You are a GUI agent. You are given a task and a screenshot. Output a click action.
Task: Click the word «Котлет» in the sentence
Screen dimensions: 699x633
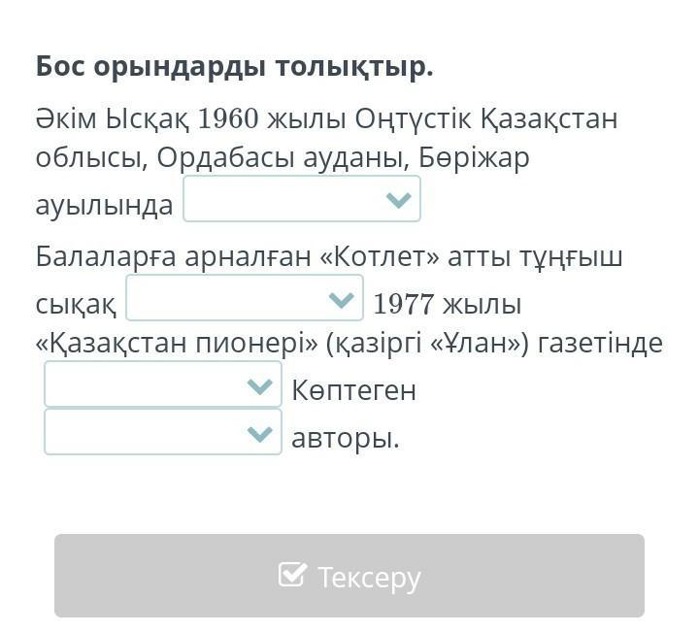tap(377, 257)
